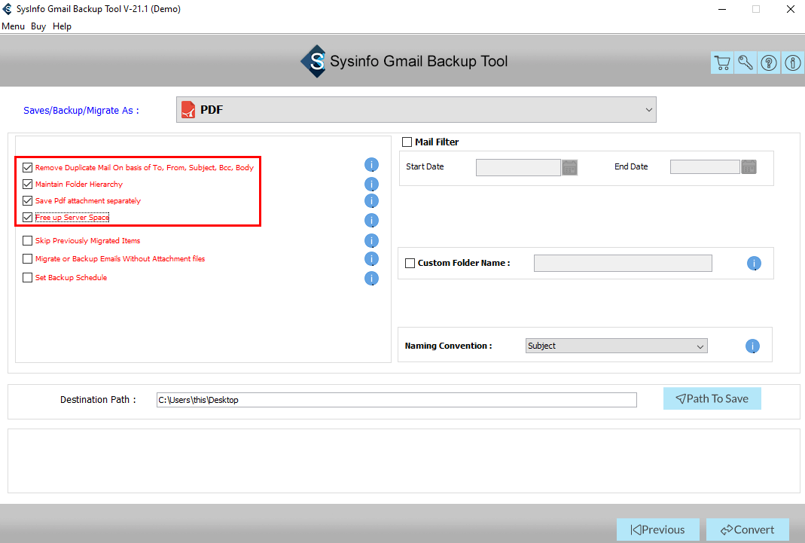The height and width of the screenshot is (543, 805).
Task: Show info for Save Pdf attachment separately
Action: (371, 200)
